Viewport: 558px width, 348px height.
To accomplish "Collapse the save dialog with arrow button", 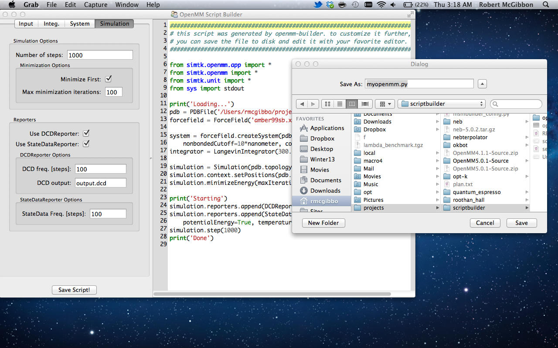I will tap(482, 84).
